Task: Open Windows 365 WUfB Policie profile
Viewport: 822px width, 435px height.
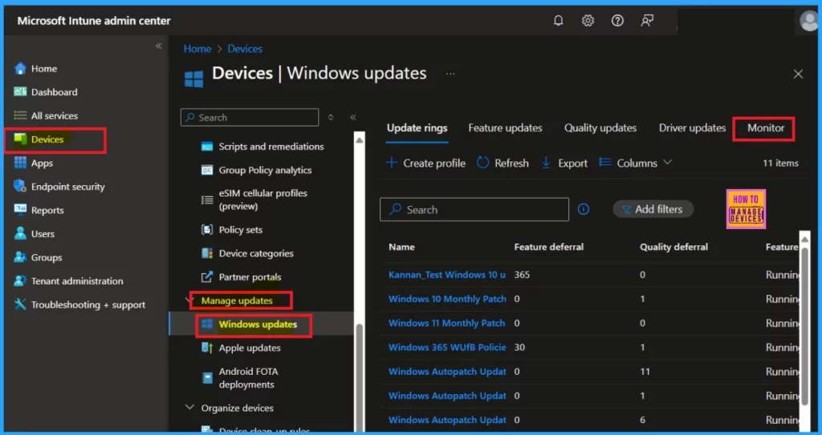Action: [447, 347]
